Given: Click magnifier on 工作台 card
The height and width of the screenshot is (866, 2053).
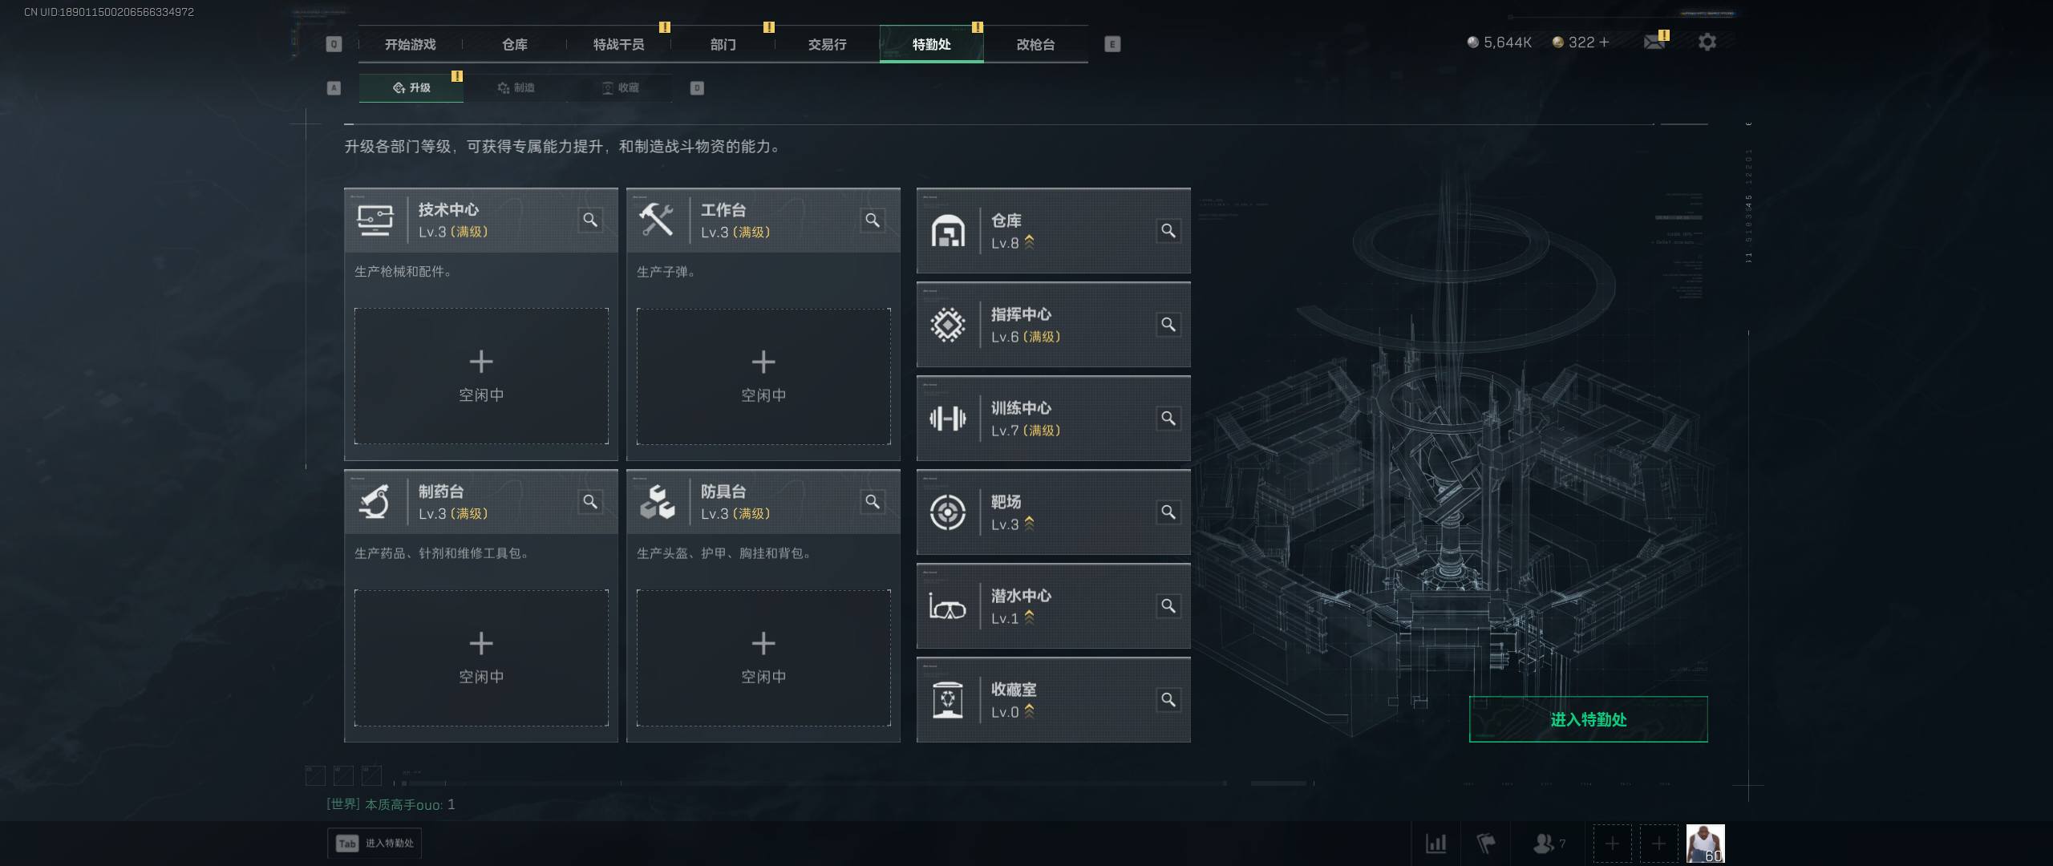Looking at the screenshot, I should pos(873,220).
